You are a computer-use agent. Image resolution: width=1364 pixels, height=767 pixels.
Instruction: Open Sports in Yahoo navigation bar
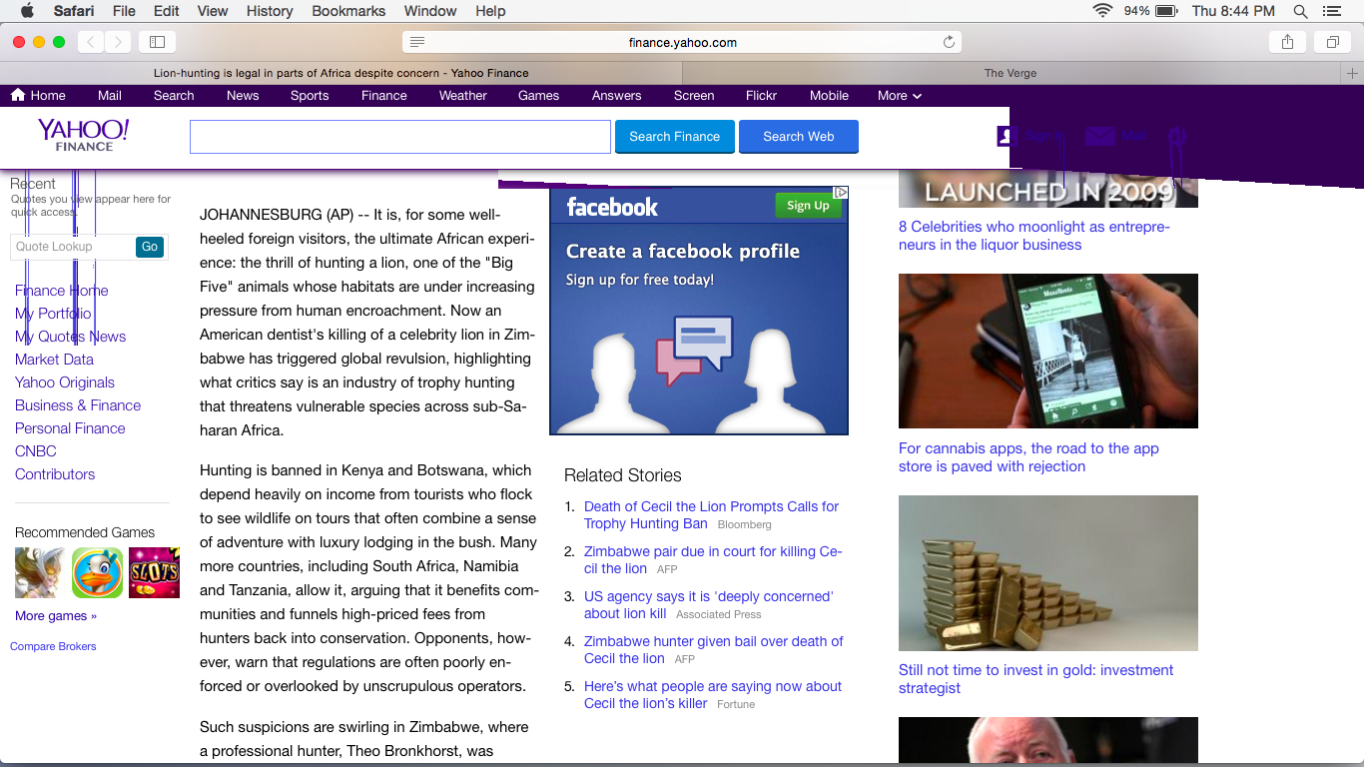[x=310, y=96]
